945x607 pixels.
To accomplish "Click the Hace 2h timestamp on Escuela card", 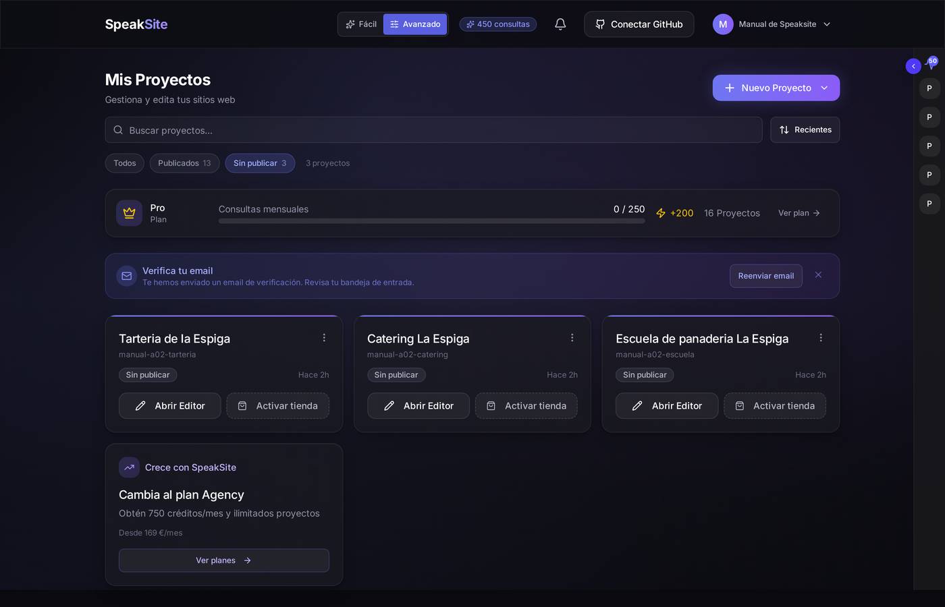I will pyautogui.click(x=811, y=375).
